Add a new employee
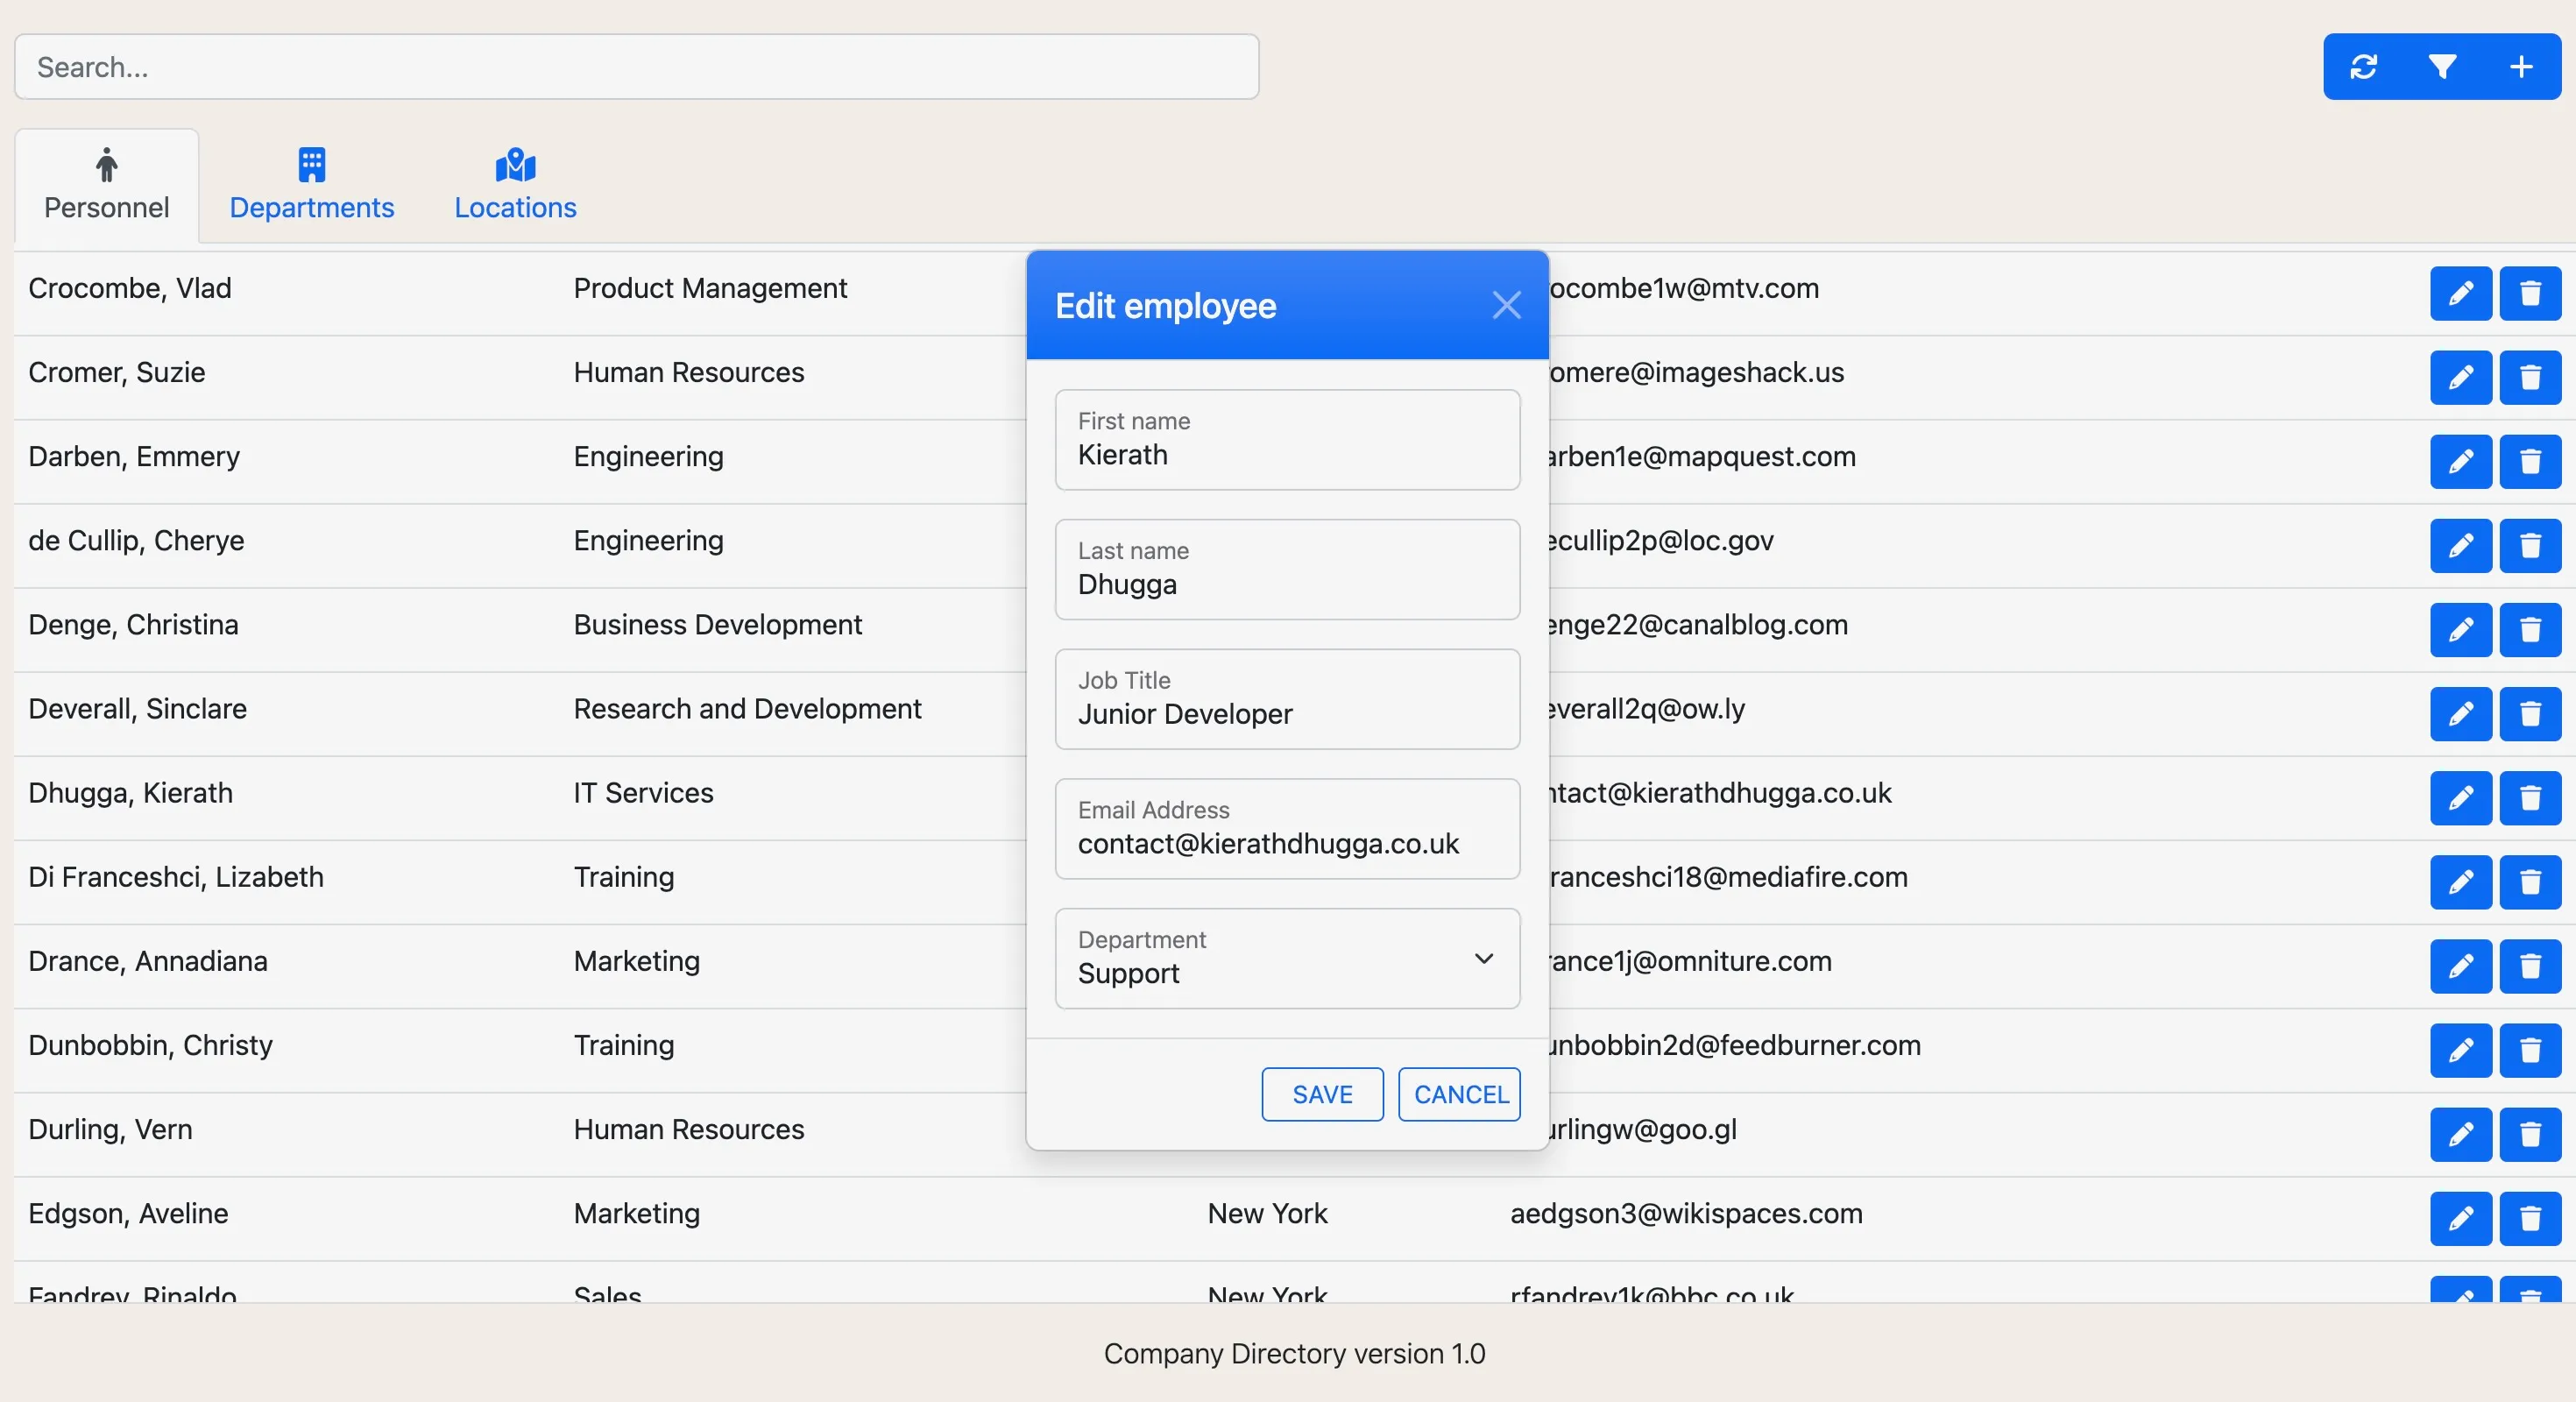The width and height of the screenshot is (2576, 1402). [x=2521, y=67]
